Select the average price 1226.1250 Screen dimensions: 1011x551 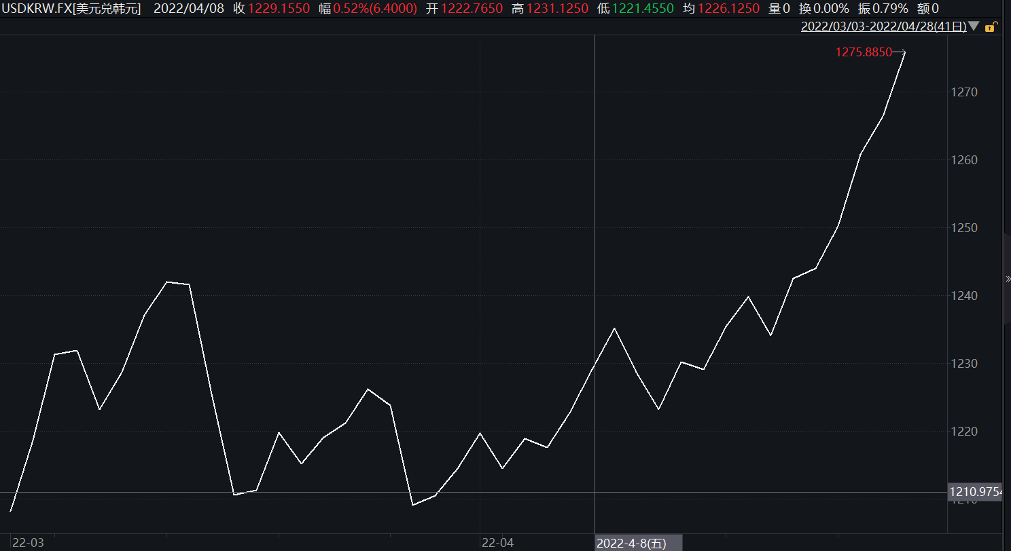728,9
